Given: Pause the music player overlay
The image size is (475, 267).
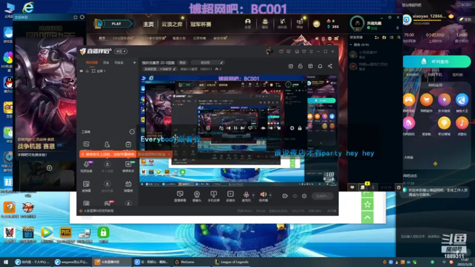Looking at the screenshot, I should click(x=235, y=128).
